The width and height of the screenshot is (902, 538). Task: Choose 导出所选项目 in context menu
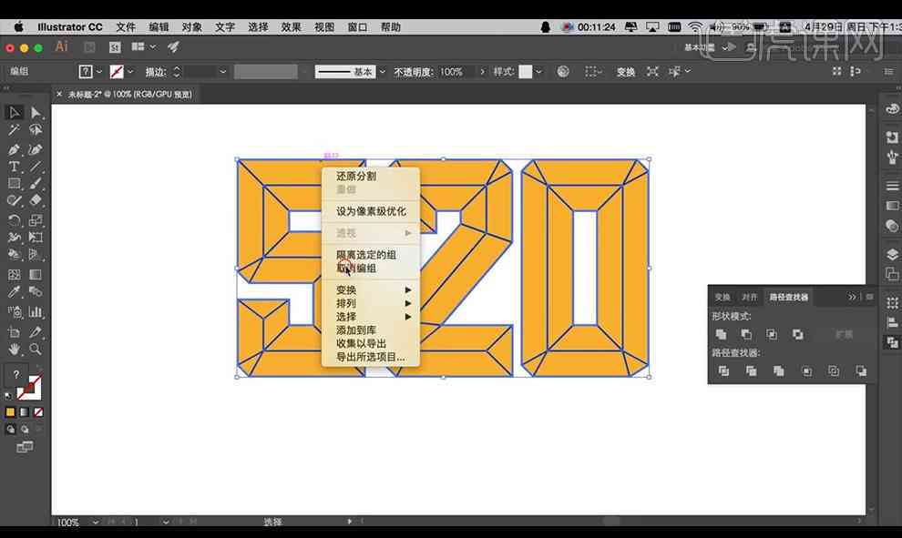point(371,357)
